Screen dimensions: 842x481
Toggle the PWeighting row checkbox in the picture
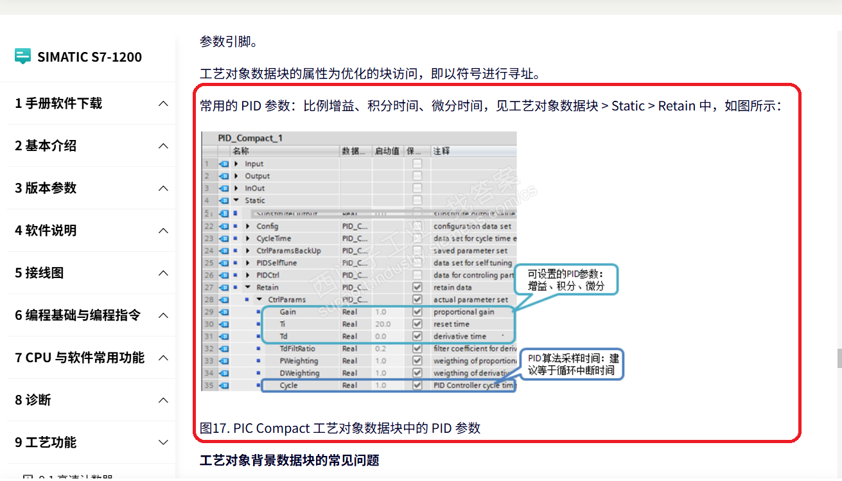point(417,361)
